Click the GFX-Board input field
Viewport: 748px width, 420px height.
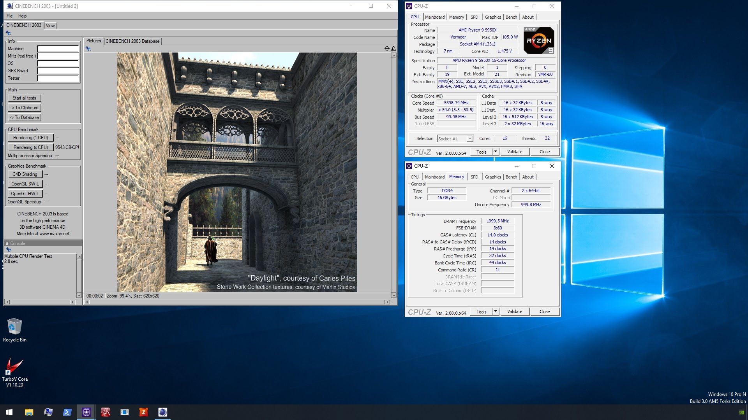click(58, 71)
